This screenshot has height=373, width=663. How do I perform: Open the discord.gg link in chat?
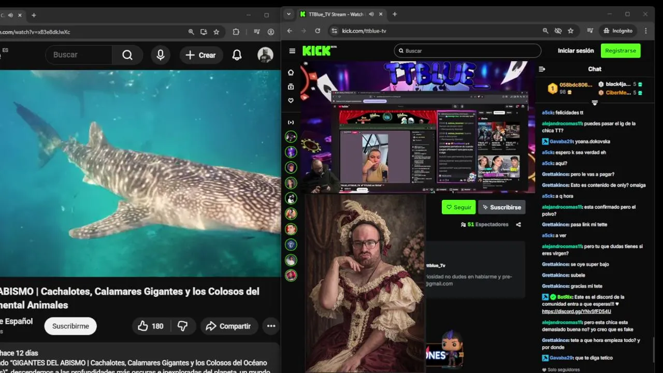point(576,311)
